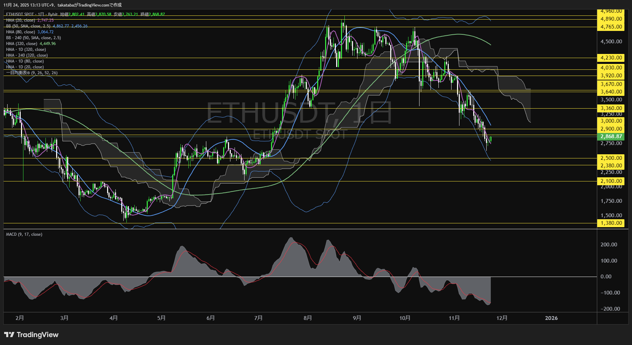The image size is (632, 345).
Task: Click the yellow 2,100.00 price line label
Action: 611,181
